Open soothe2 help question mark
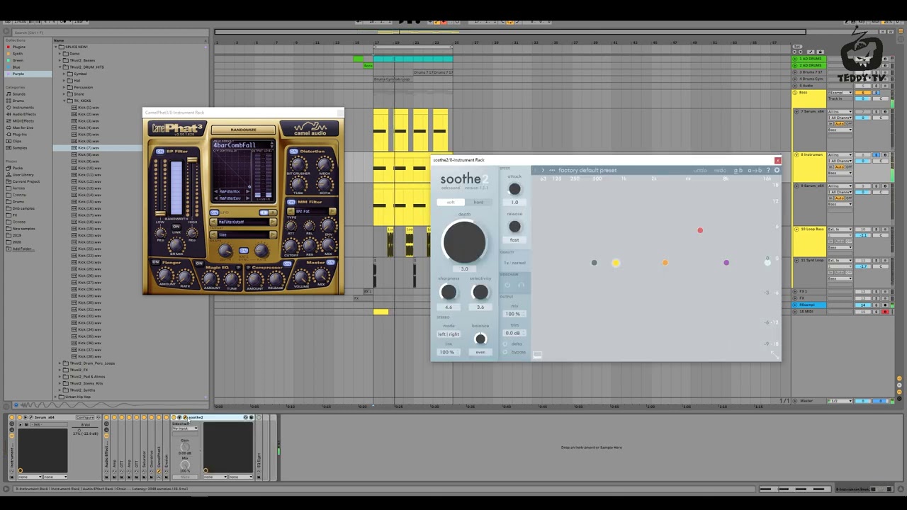Image resolution: width=907 pixels, height=510 pixels. (768, 171)
